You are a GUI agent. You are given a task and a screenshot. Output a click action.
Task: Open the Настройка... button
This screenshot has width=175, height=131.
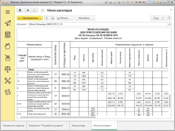click(x=85, y=18)
